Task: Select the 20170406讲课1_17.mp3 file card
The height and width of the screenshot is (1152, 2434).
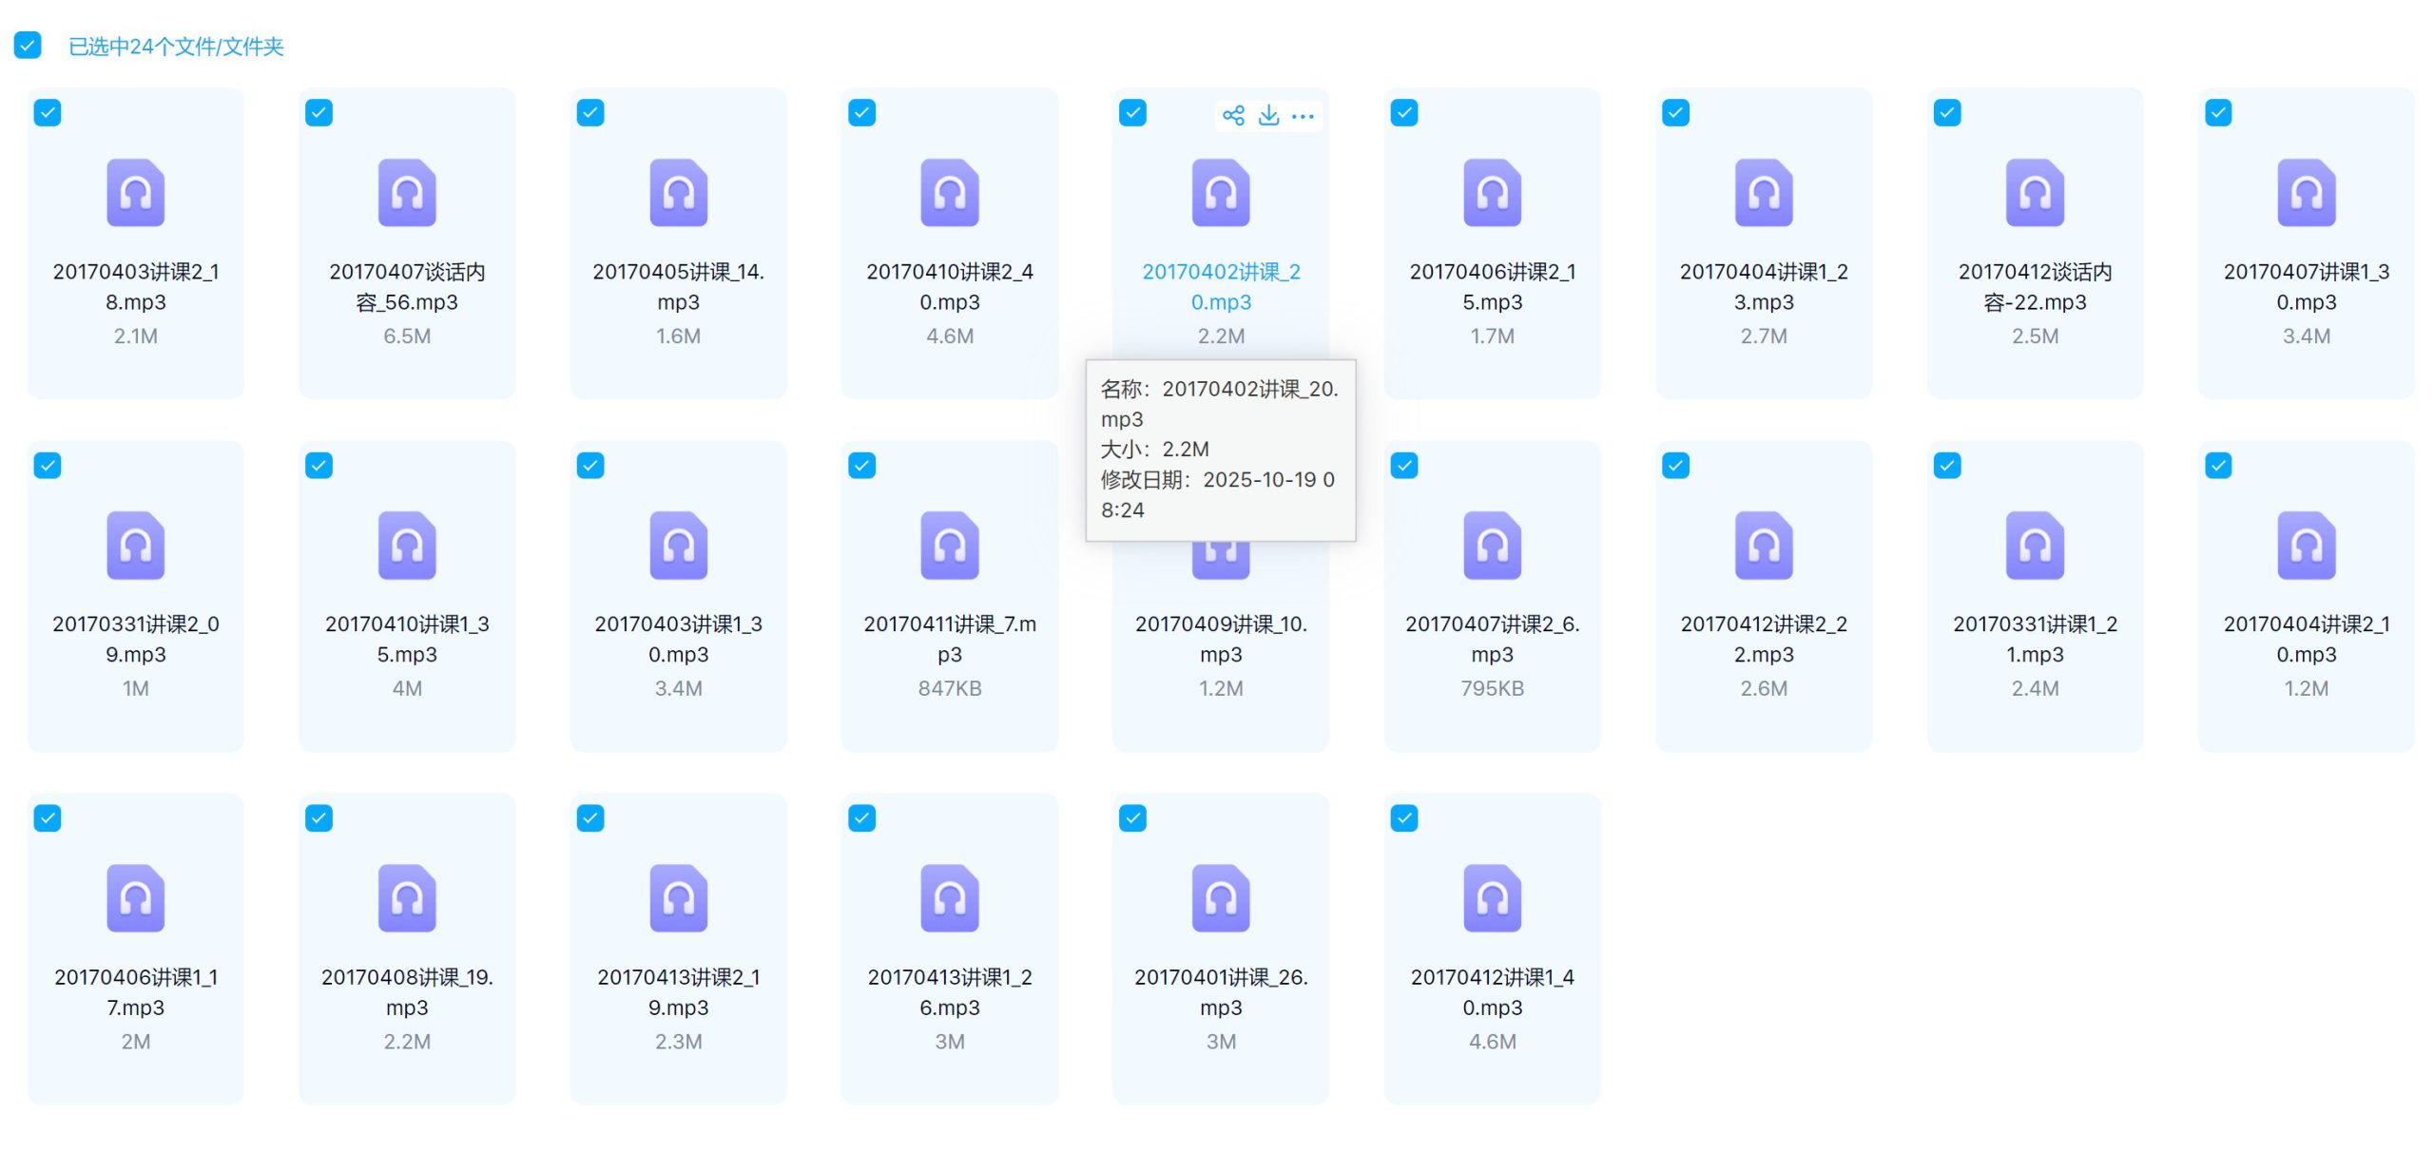Action: coord(135,949)
